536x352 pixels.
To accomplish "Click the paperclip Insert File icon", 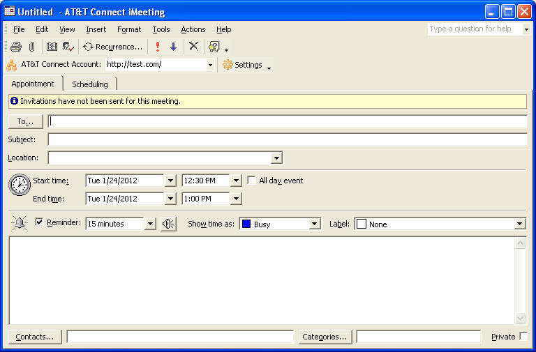I will point(32,47).
